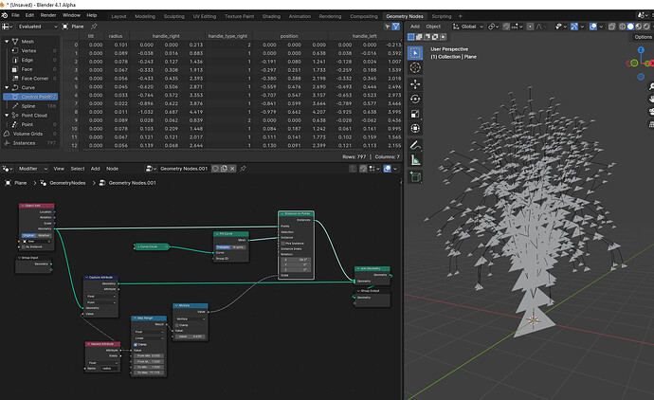Toggle proportional editing in viewport
The height and width of the screenshot is (400, 654).
530,27
